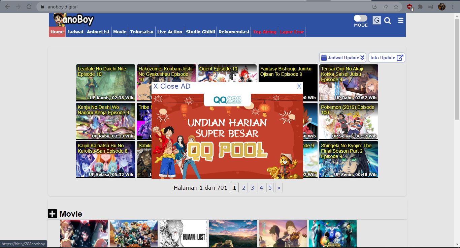Screen dimensions: 460x248
Task: Go to page 4
Action: coord(261,188)
